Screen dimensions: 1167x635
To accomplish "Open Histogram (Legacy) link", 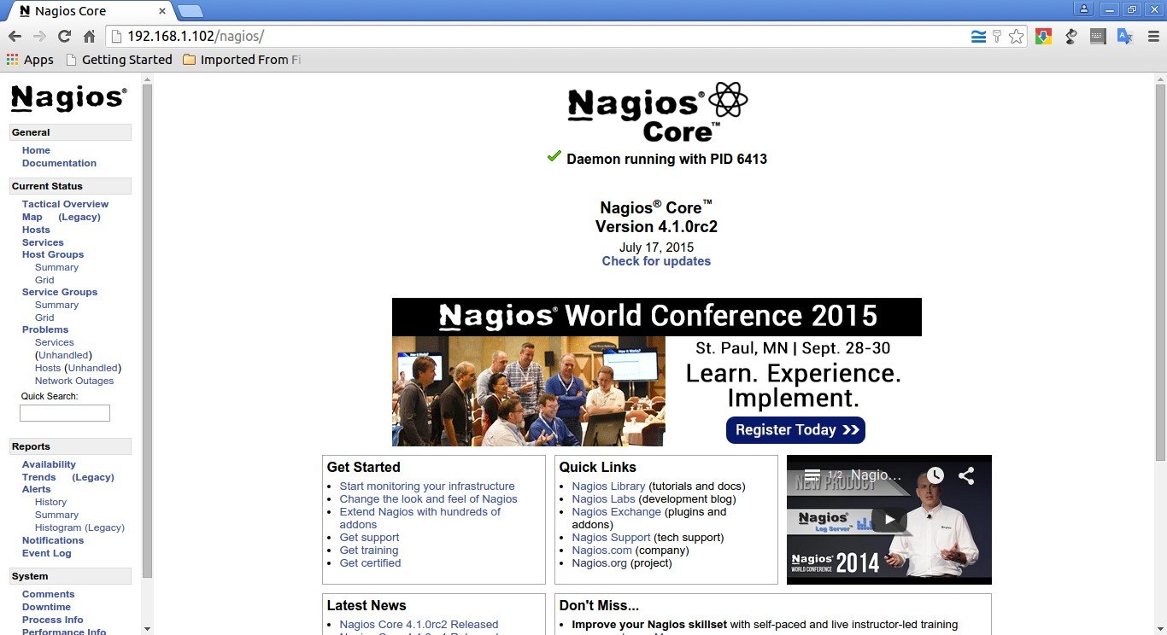I will coord(79,527).
